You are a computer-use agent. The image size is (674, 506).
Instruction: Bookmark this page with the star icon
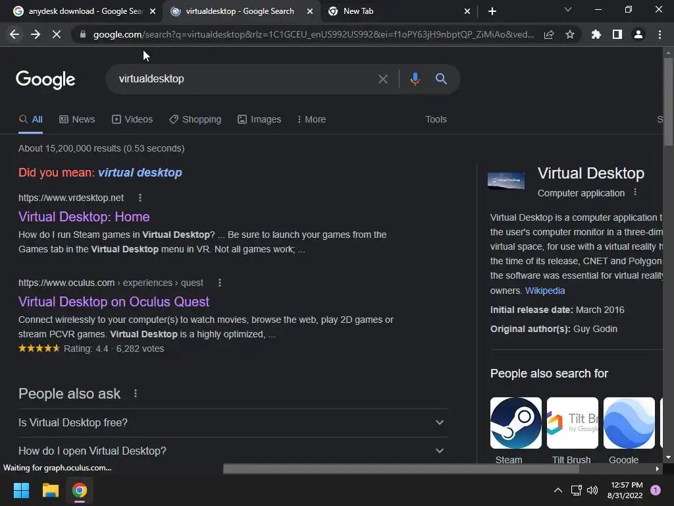(x=570, y=34)
